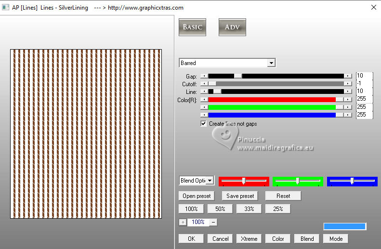Click the Save preset button
Viewport: 381px width, 249px height.
(x=240, y=196)
